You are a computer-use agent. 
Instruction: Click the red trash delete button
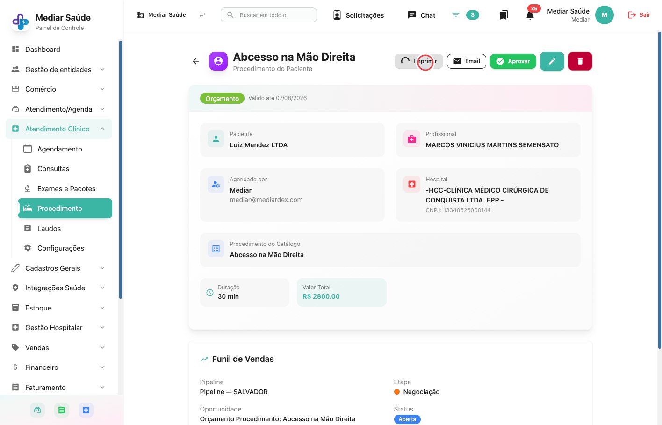tap(580, 61)
